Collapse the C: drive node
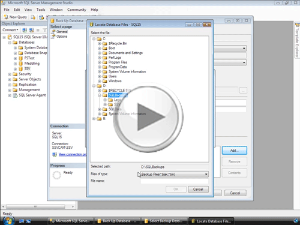300x225 pixels. 94,39
